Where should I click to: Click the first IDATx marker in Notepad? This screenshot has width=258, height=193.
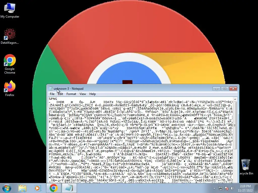(108, 102)
